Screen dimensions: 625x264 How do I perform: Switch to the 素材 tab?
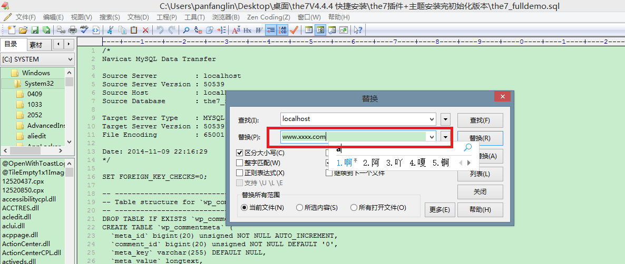pyautogui.click(x=36, y=45)
